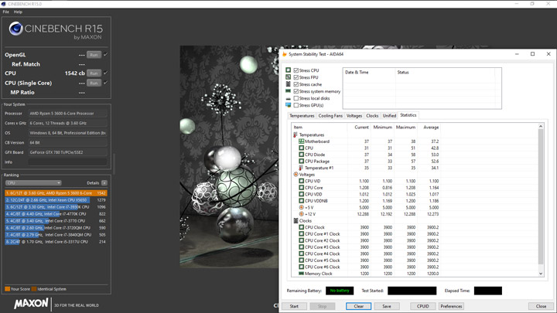Click the monitor icon beside Stress GPU(s)
Viewport: 557px width, 313px height.
(288, 105)
